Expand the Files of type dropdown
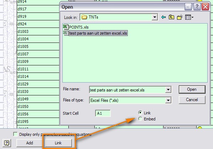Image resolution: width=213 pixels, height=149 pixels. coord(168,100)
